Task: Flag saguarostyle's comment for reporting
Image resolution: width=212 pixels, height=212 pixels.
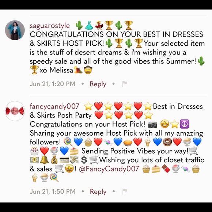Action: click(x=125, y=84)
